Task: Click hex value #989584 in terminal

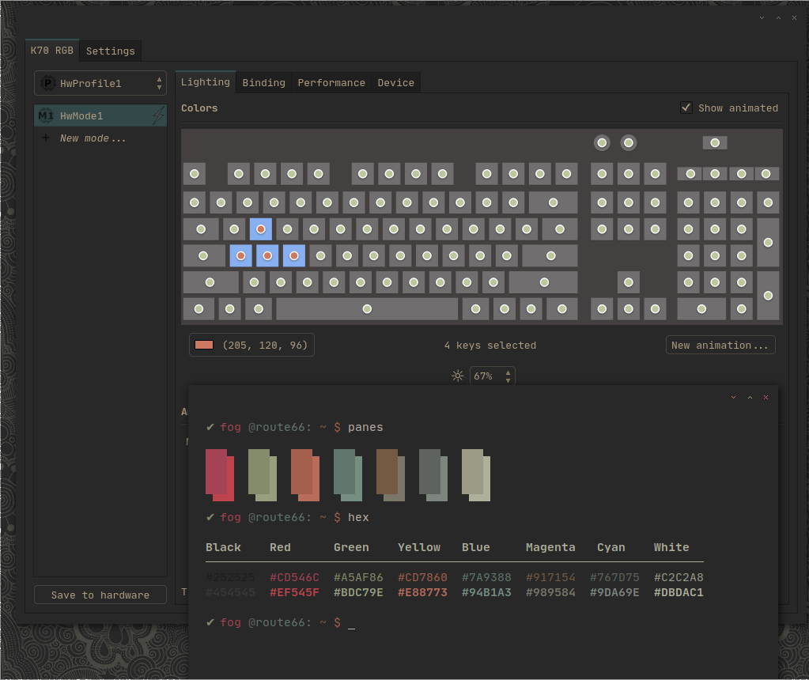Action: [550, 592]
